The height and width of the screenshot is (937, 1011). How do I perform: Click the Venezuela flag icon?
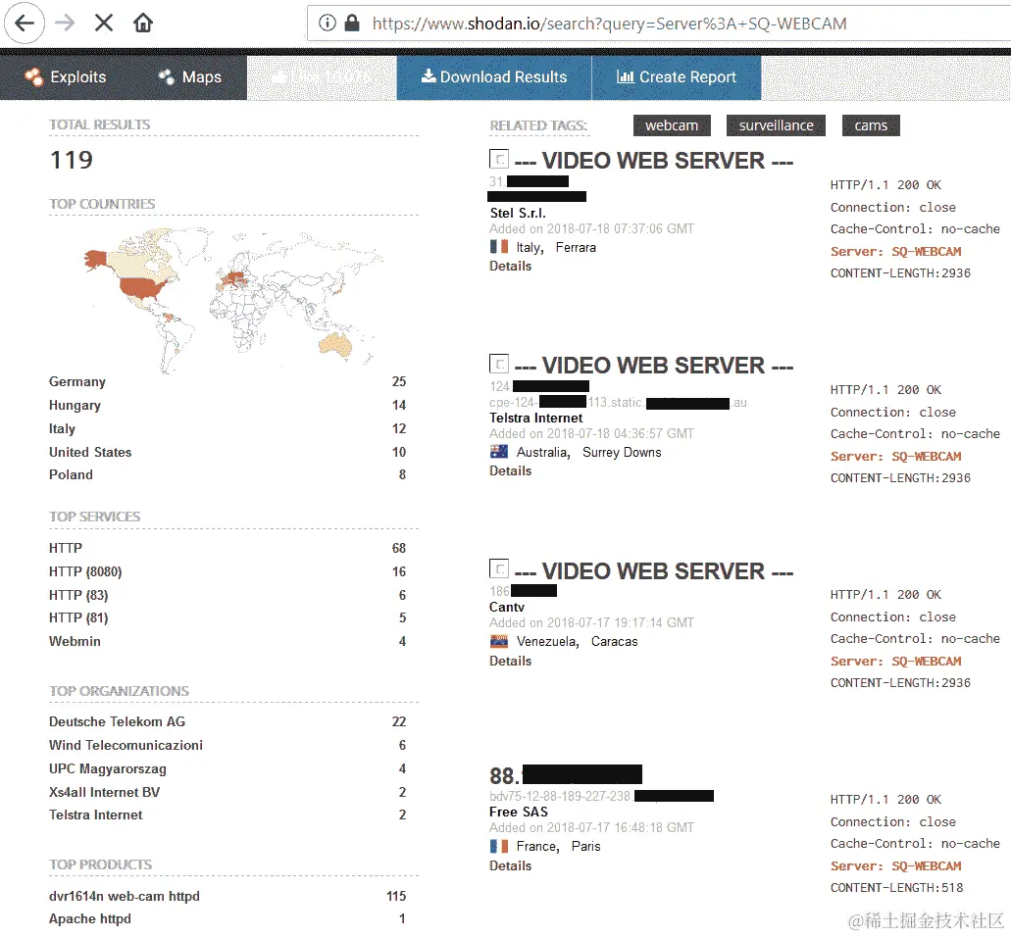pos(499,641)
